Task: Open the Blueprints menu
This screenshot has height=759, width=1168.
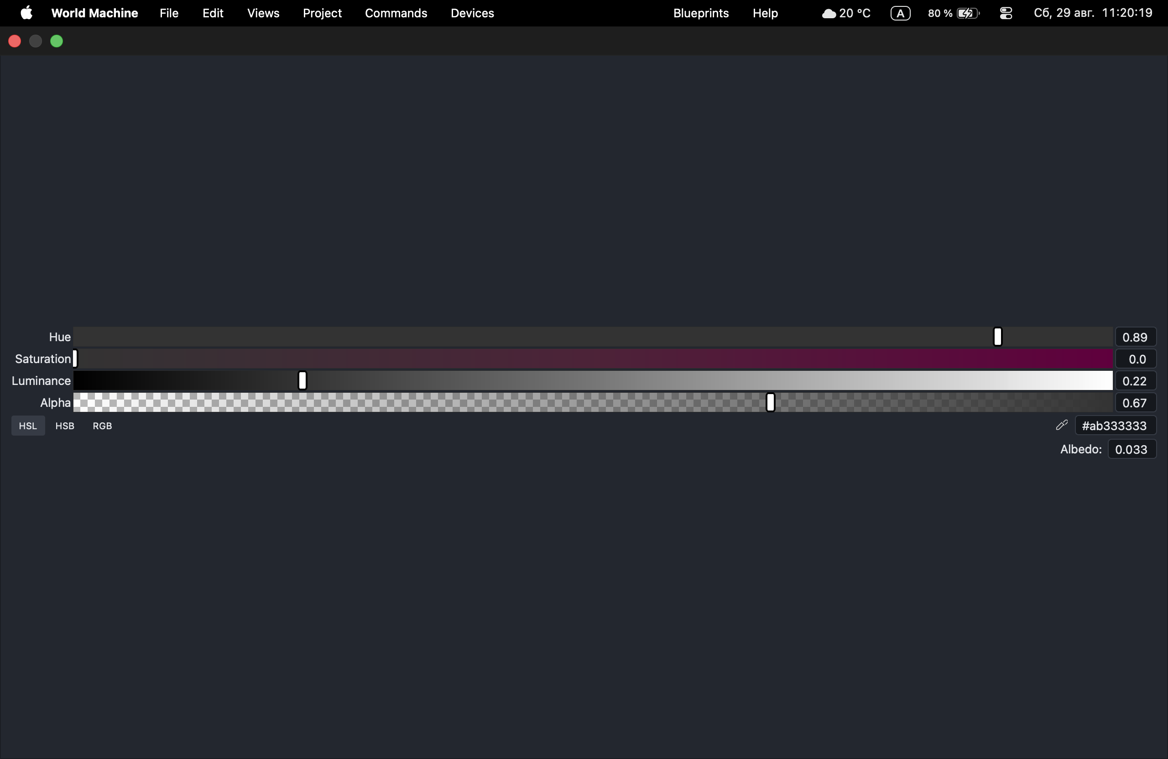Action: tap(700, 13)
